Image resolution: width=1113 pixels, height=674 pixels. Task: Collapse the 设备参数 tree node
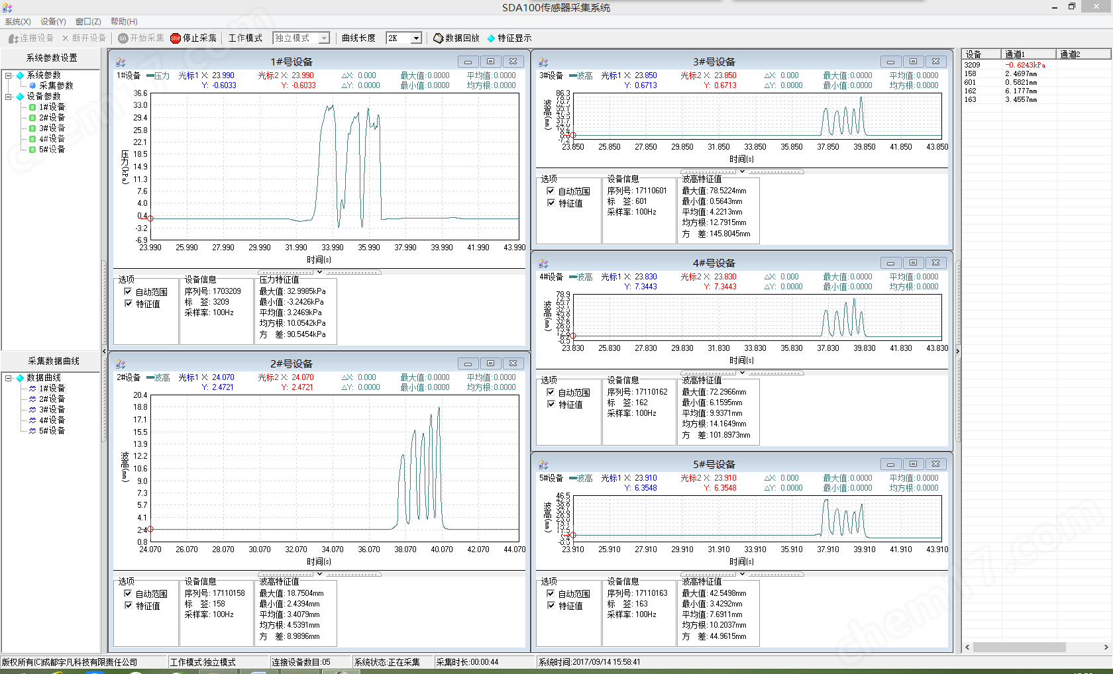click(x=9, y=97)
